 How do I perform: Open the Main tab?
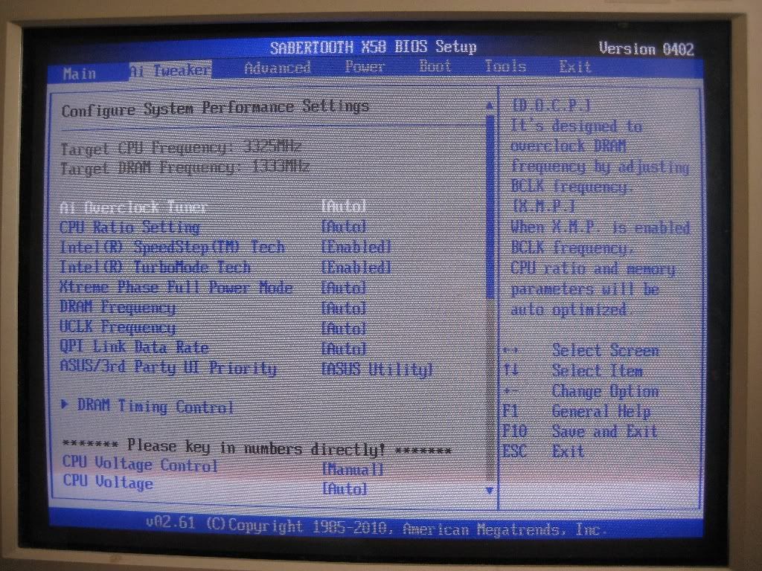[x=80, y=73]
